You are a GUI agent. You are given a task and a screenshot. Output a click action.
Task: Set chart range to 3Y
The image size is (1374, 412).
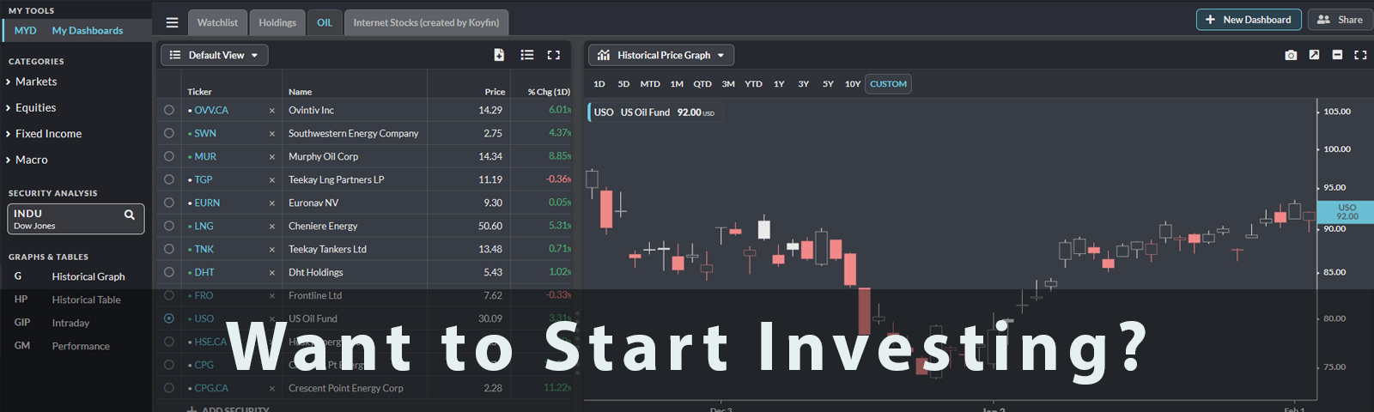804,84
